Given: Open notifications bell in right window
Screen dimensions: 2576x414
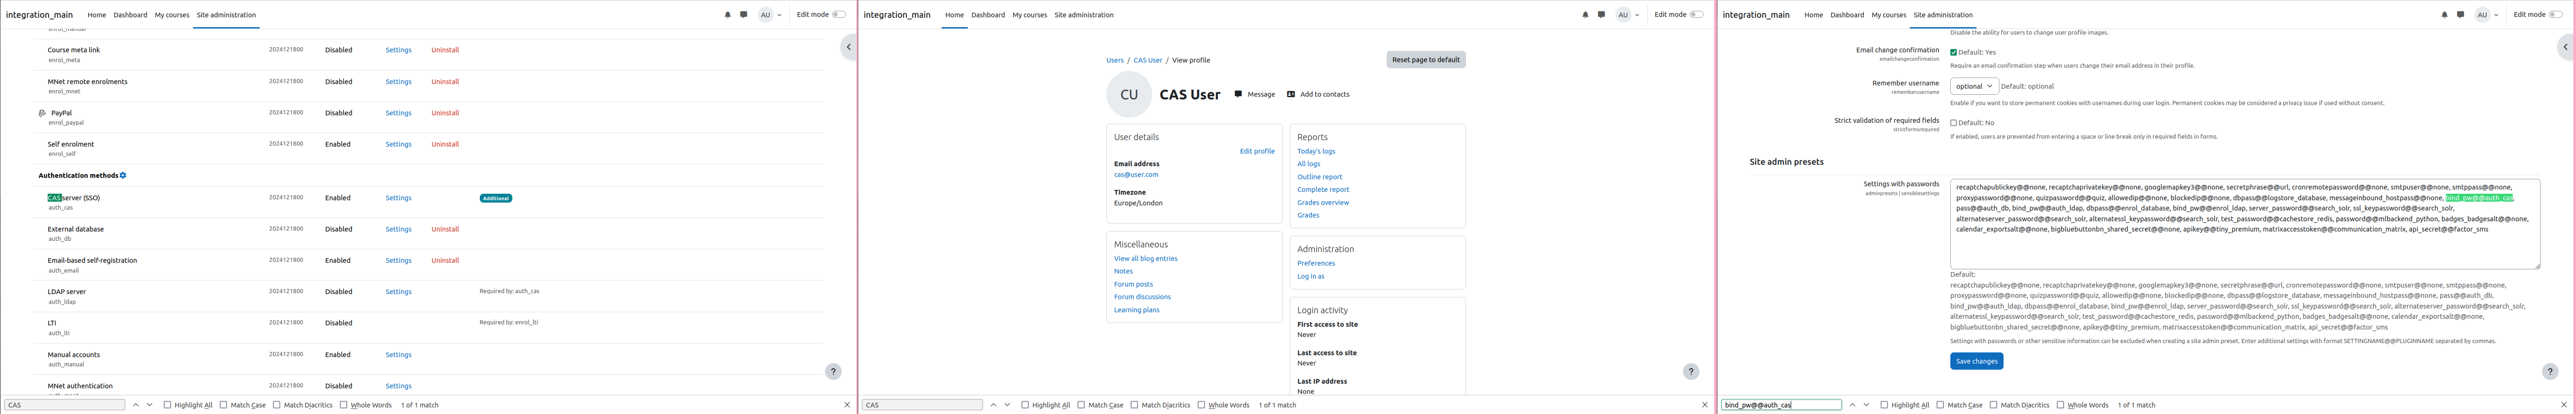Looking at the screenshot, I should point(2444,15).
